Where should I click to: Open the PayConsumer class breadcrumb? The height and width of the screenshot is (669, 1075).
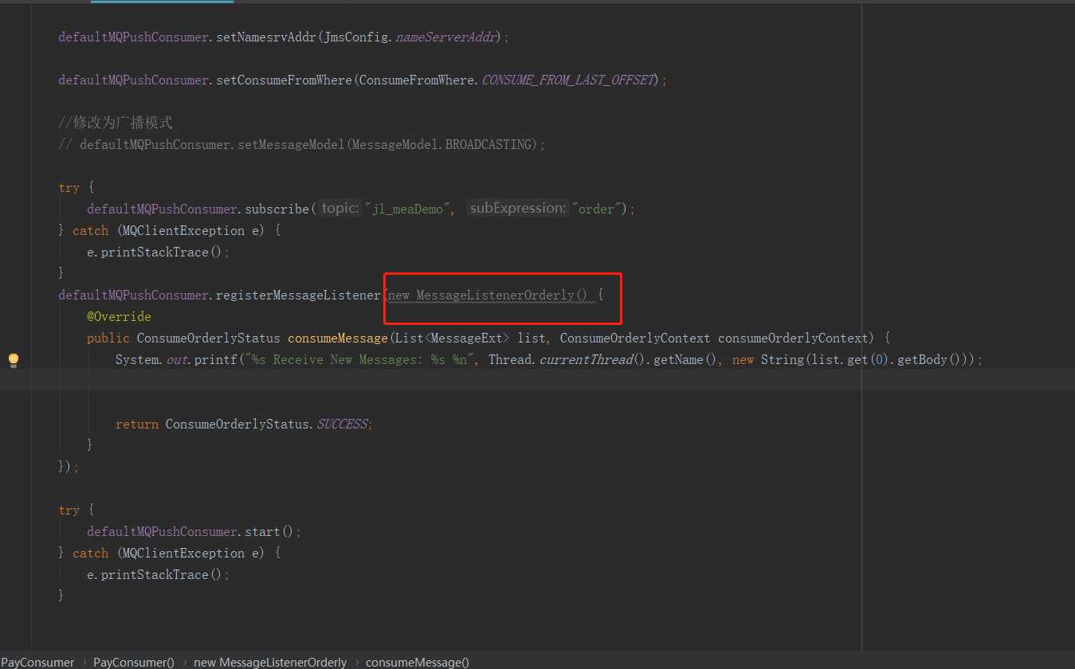(x=37, y=662)
